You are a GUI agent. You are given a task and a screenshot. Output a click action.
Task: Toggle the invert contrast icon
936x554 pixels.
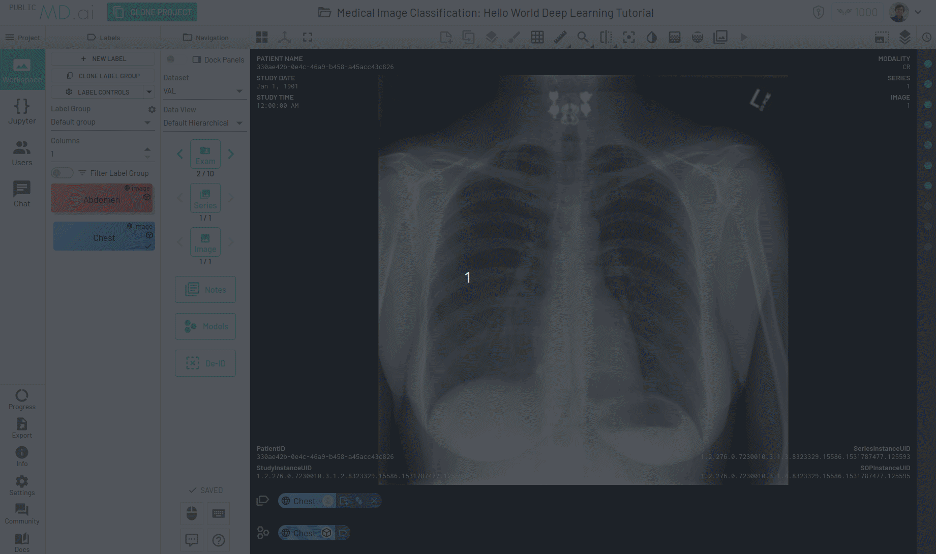coord(651,37)
